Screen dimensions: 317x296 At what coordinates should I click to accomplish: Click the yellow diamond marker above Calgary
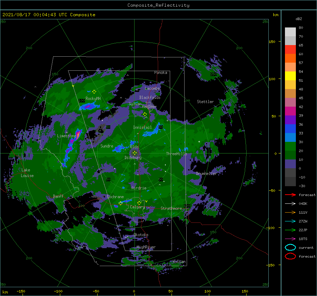pyautogui.click(x=139, y=203)
